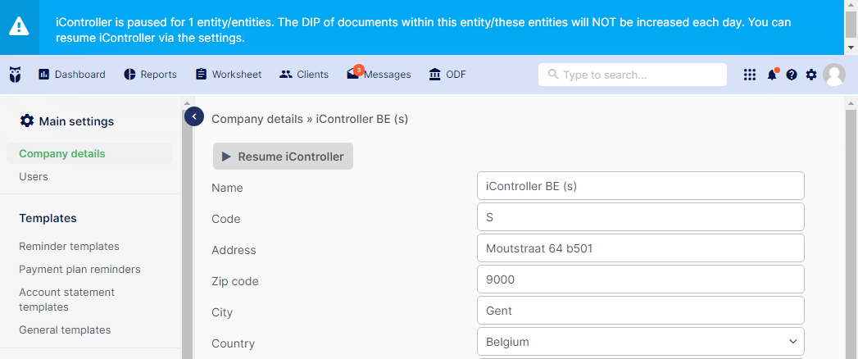Click the warning triangle icon in the banner
The height and width of the screenshot is (359, 858).
pyautogui.click(x=19, y=25)
